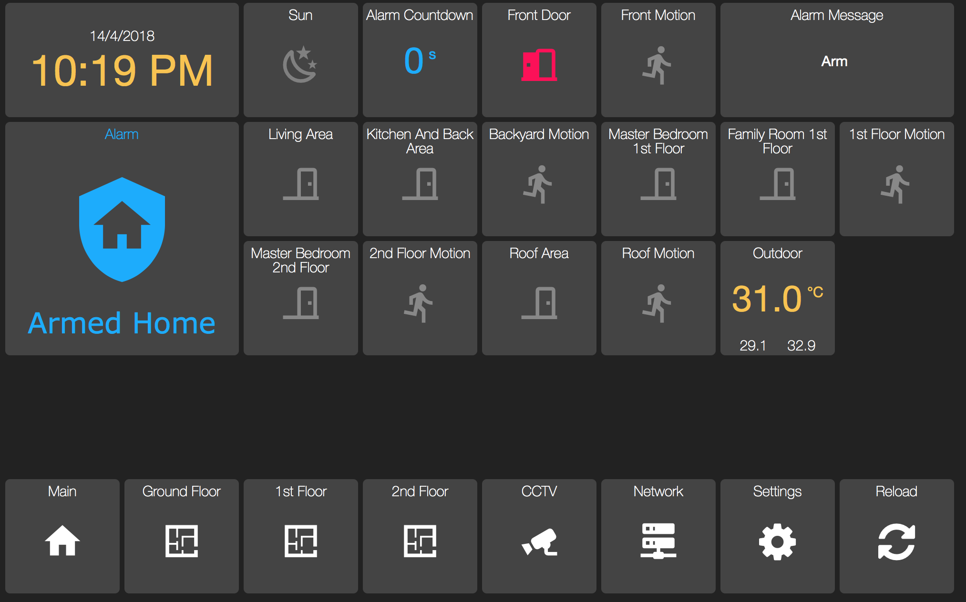
Task: Switch to the 1st Floor view
Action: [x=301, y=541]
